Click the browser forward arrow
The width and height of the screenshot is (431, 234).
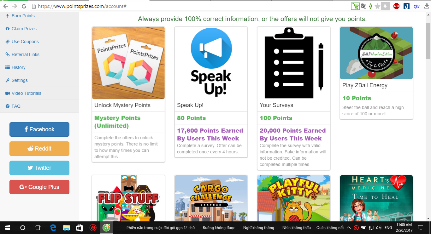(x=15, y=6)
